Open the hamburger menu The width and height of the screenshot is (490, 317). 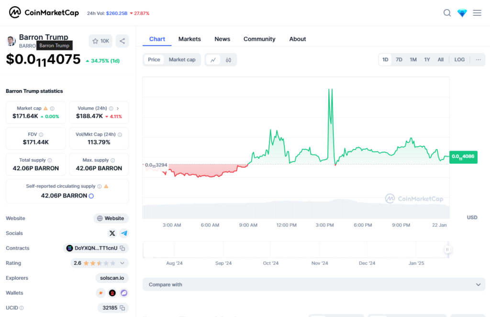[x=477, y=13]
